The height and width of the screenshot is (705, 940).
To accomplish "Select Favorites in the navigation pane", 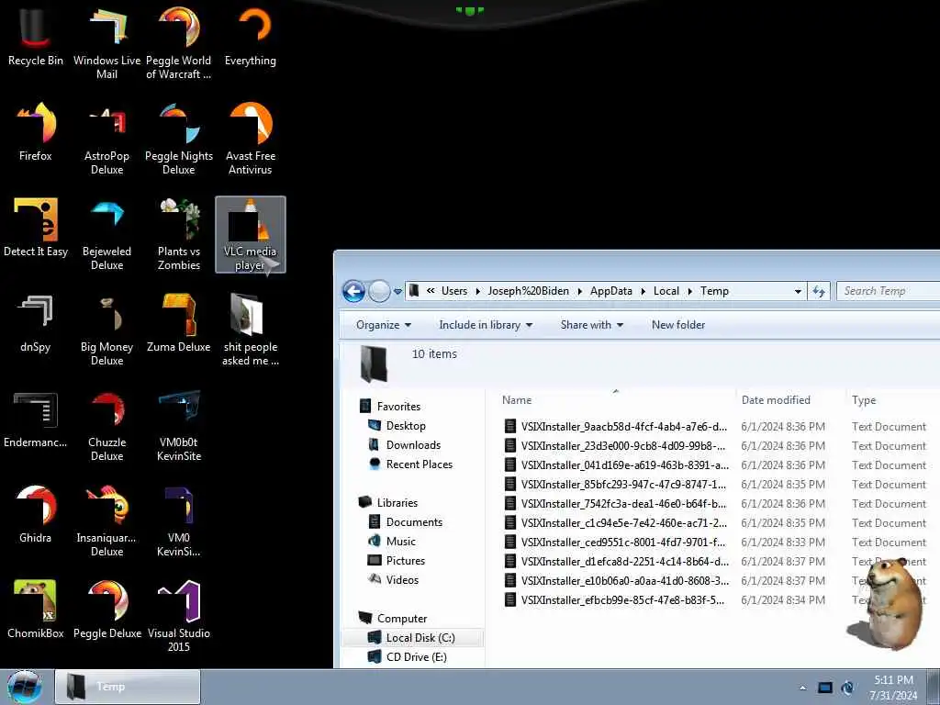I will click(390, 407).
